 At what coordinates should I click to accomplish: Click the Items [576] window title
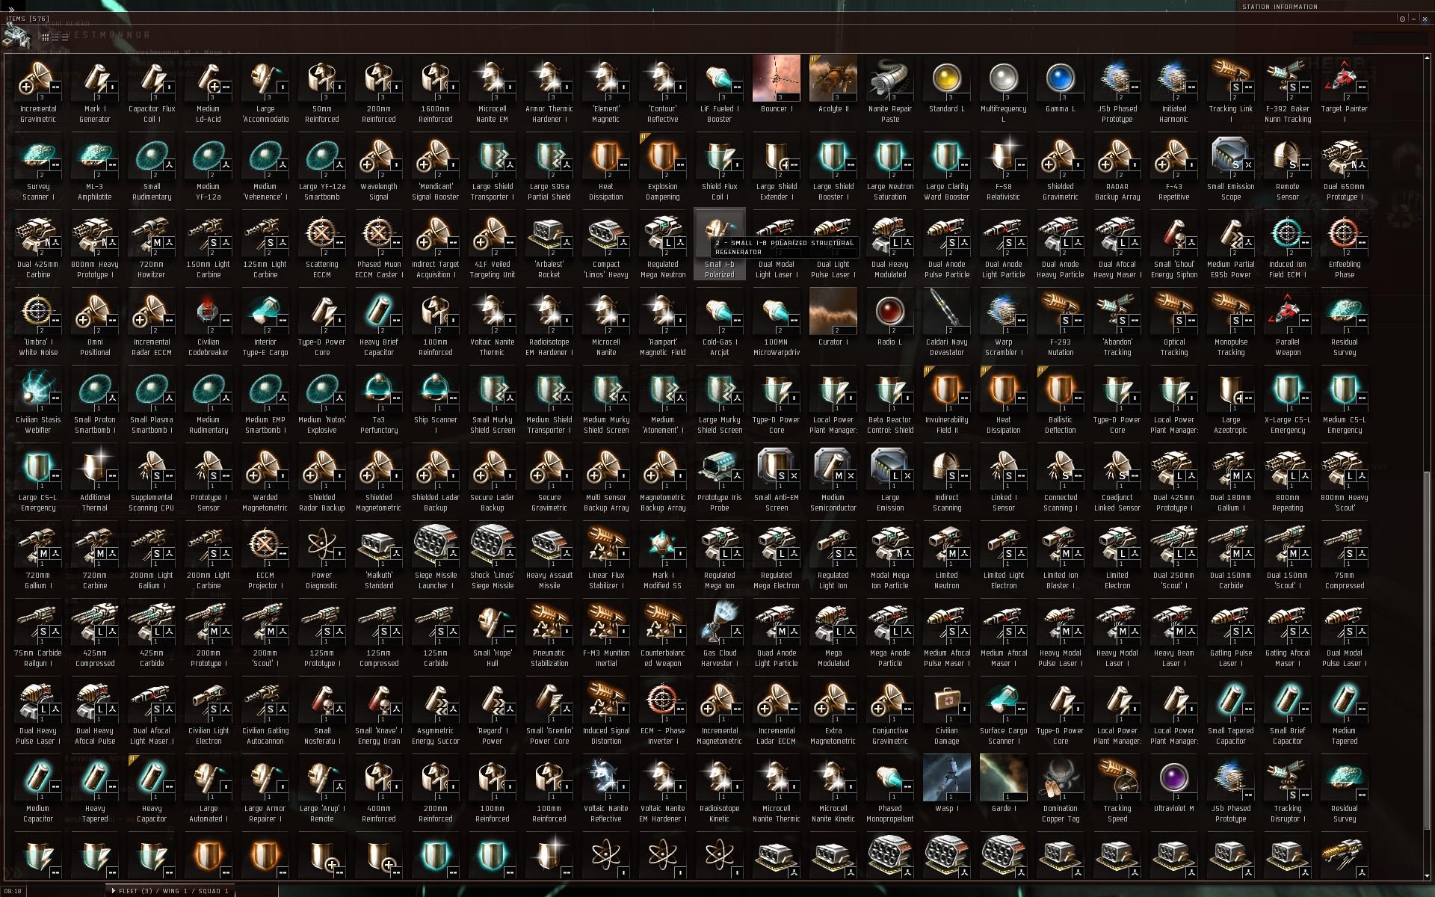[x=28, y=19]
